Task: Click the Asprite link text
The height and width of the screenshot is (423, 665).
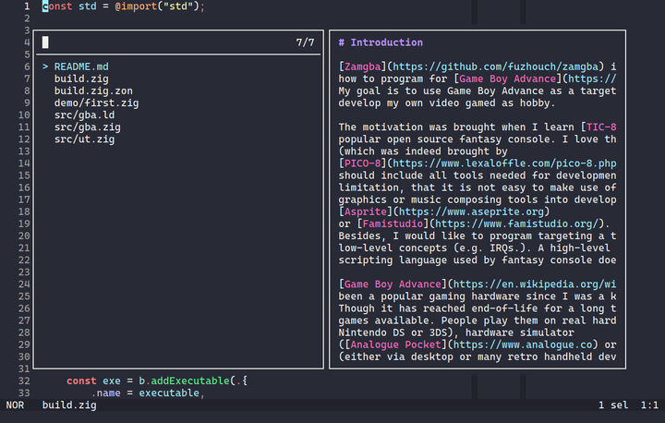Action: (367, 211)
